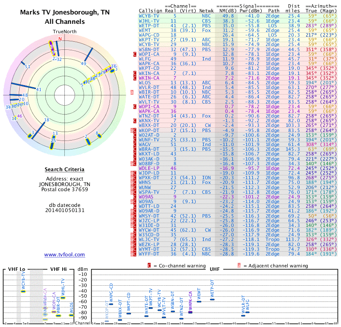
Task: Select the WJHL-TV callsign row
Action: (149, 20)
